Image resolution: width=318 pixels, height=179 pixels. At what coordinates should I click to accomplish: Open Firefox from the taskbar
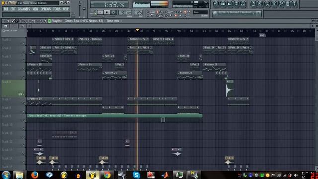pyautogui.click(x=35, y=175)
